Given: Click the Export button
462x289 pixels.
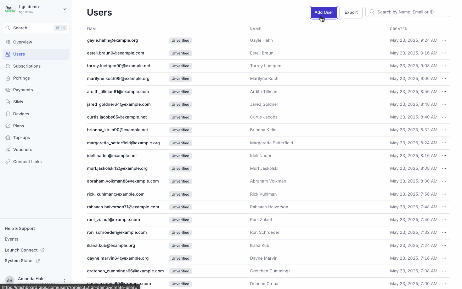Looking at the screenshot, I should tap(351, 12).
